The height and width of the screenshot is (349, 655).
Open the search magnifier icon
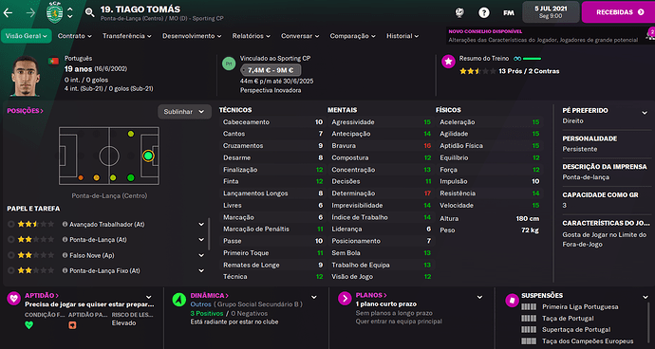click(90, 12)
